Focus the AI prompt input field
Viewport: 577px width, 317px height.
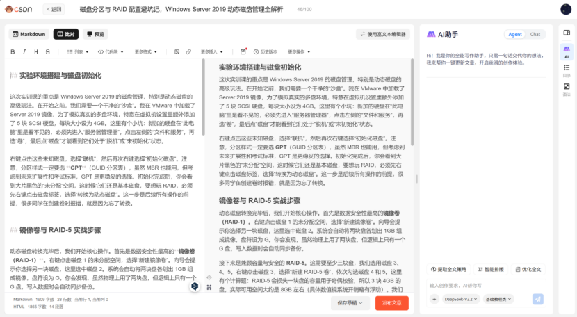click(486, 285)
